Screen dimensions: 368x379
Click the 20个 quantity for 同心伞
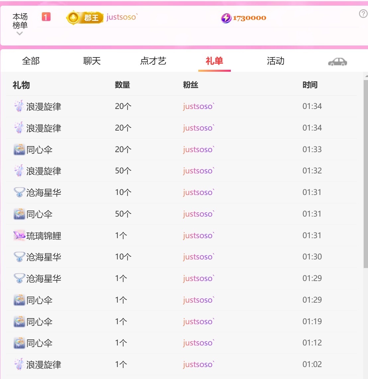(x=123, y=149)
